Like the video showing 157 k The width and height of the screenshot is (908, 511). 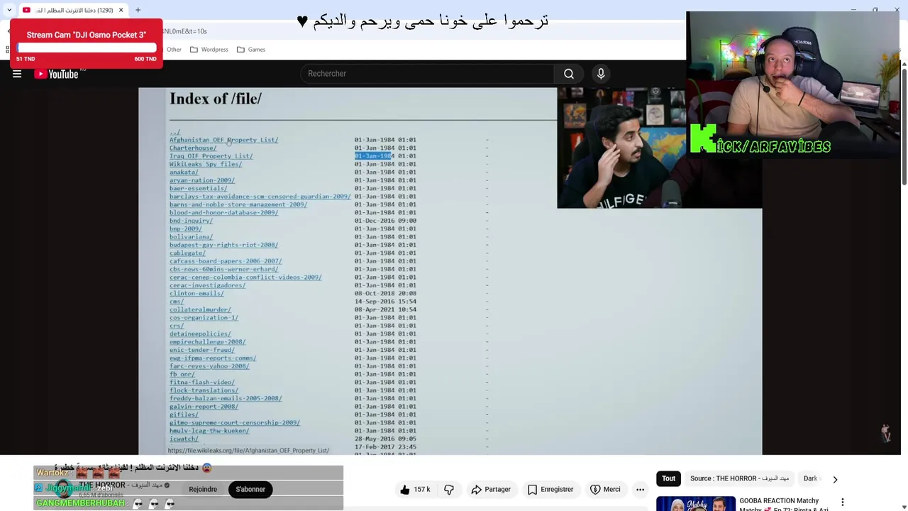click(415, 489)
